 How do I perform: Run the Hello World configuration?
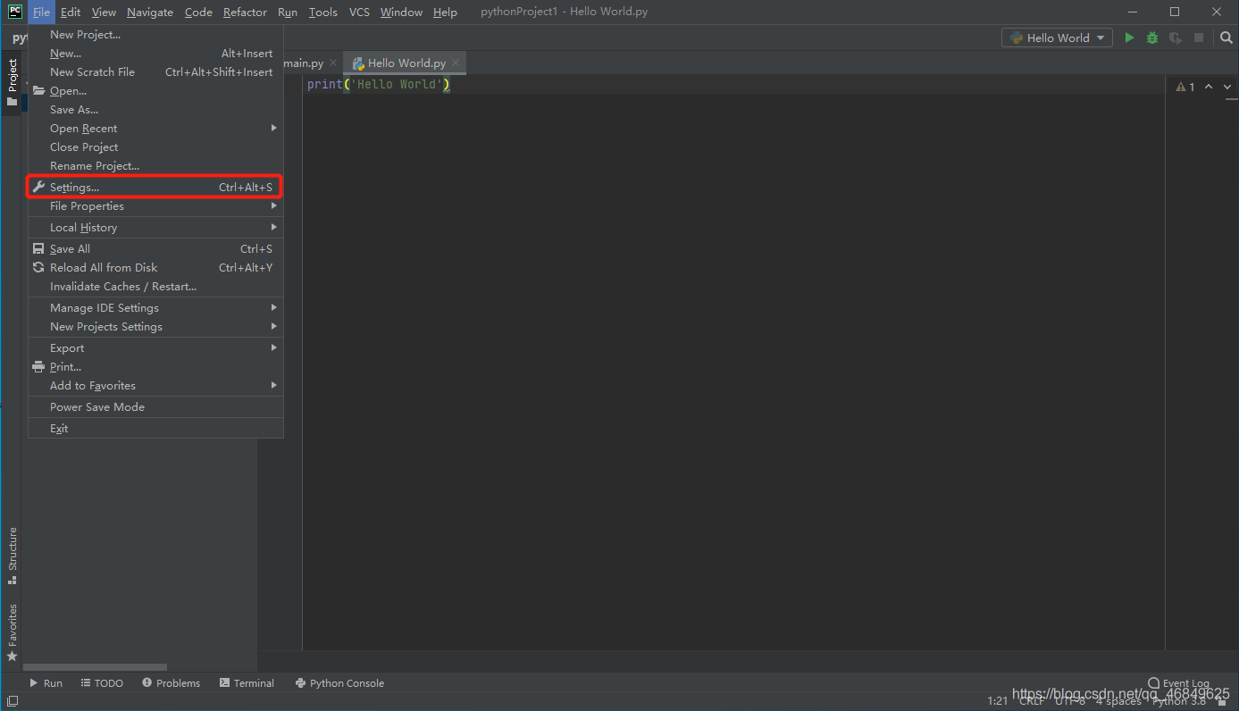pyautogui.click(x=1129, y=38)
